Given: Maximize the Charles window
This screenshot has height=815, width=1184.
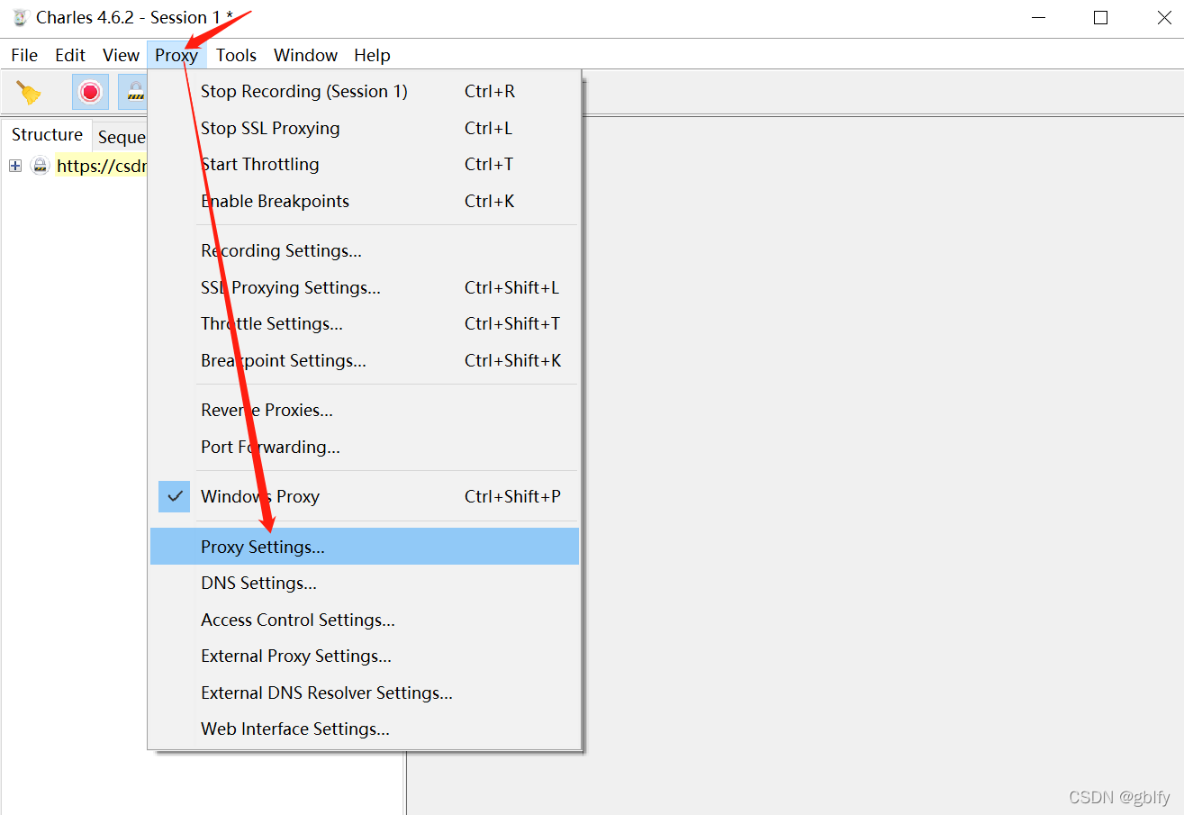Looking at the screenshot, I should point(1100,18).
